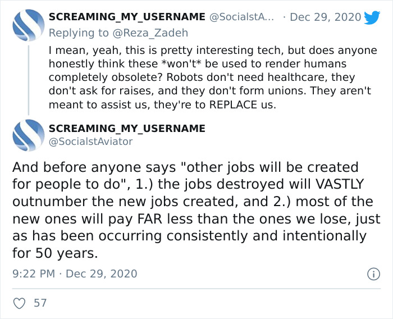The height and width of the screenshot is (319, 393).
Task: Open the @SocialstAviator handle link
Action: coord(91,142)
